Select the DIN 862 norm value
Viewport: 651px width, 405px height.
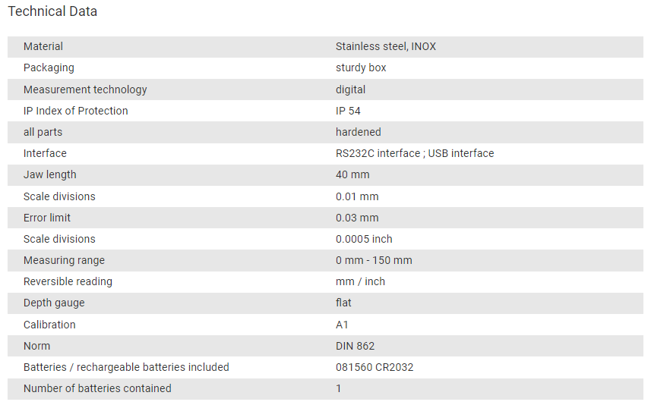pyautogui.click(x=355, y=346)
